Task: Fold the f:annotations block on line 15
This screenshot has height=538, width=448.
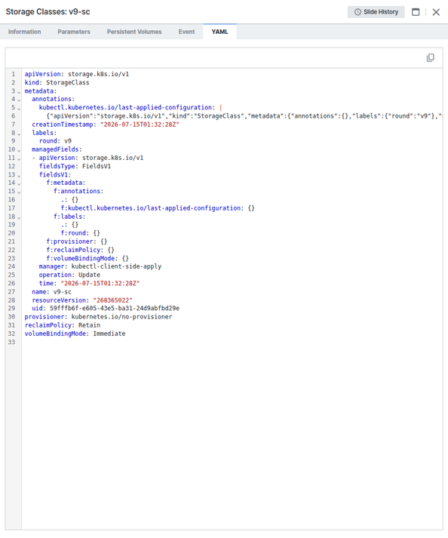Action: pos(19,192)
